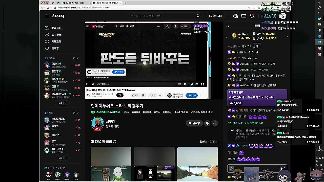This screenshot has height=182, width=324.
Task: Reload the browser page
Action: coord(48,8)
